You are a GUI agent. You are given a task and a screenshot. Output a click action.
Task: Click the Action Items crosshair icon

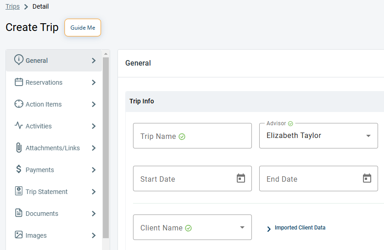[19, 104]
